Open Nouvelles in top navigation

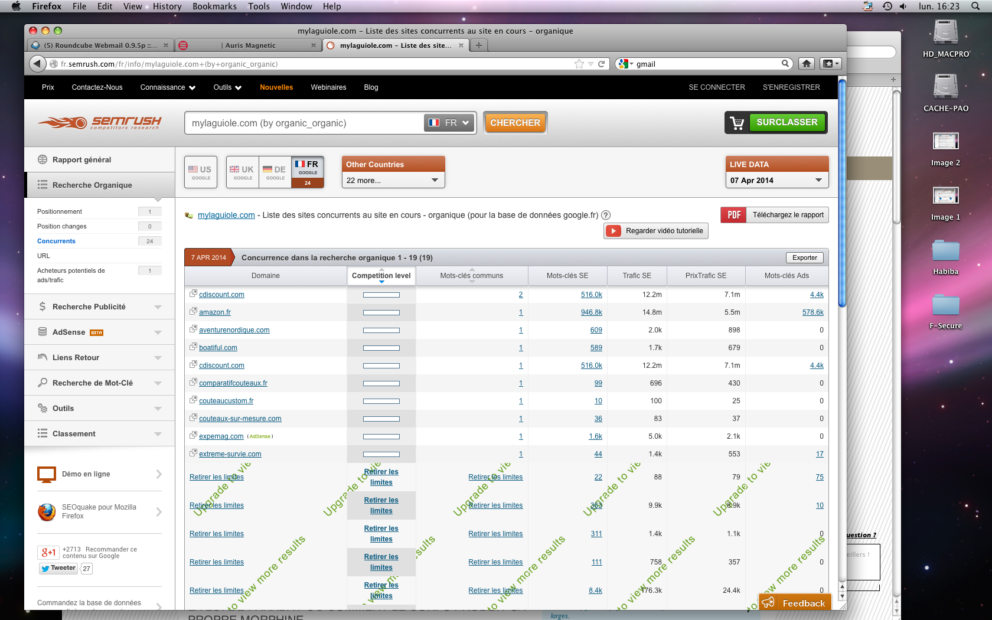tap(276, 87)
